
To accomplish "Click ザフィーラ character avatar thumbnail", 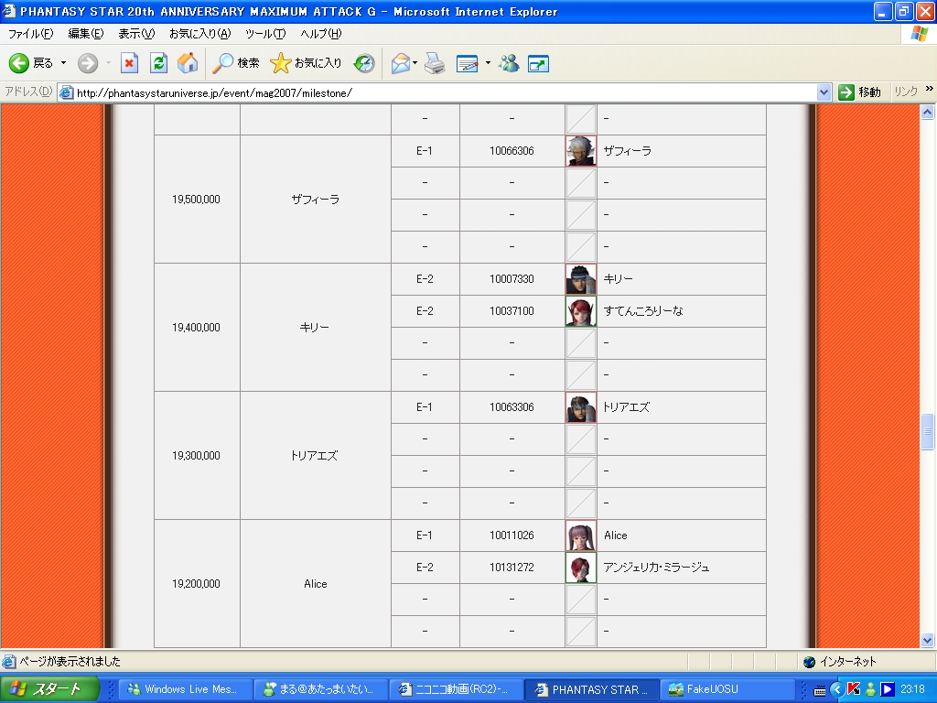I will point(581,151).
